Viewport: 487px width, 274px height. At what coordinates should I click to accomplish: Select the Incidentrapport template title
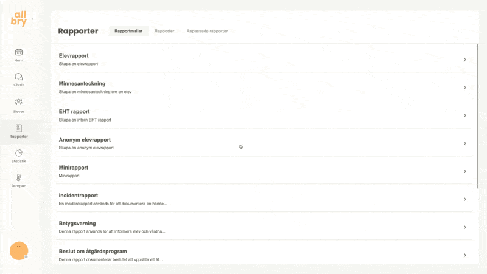[79, 196]
